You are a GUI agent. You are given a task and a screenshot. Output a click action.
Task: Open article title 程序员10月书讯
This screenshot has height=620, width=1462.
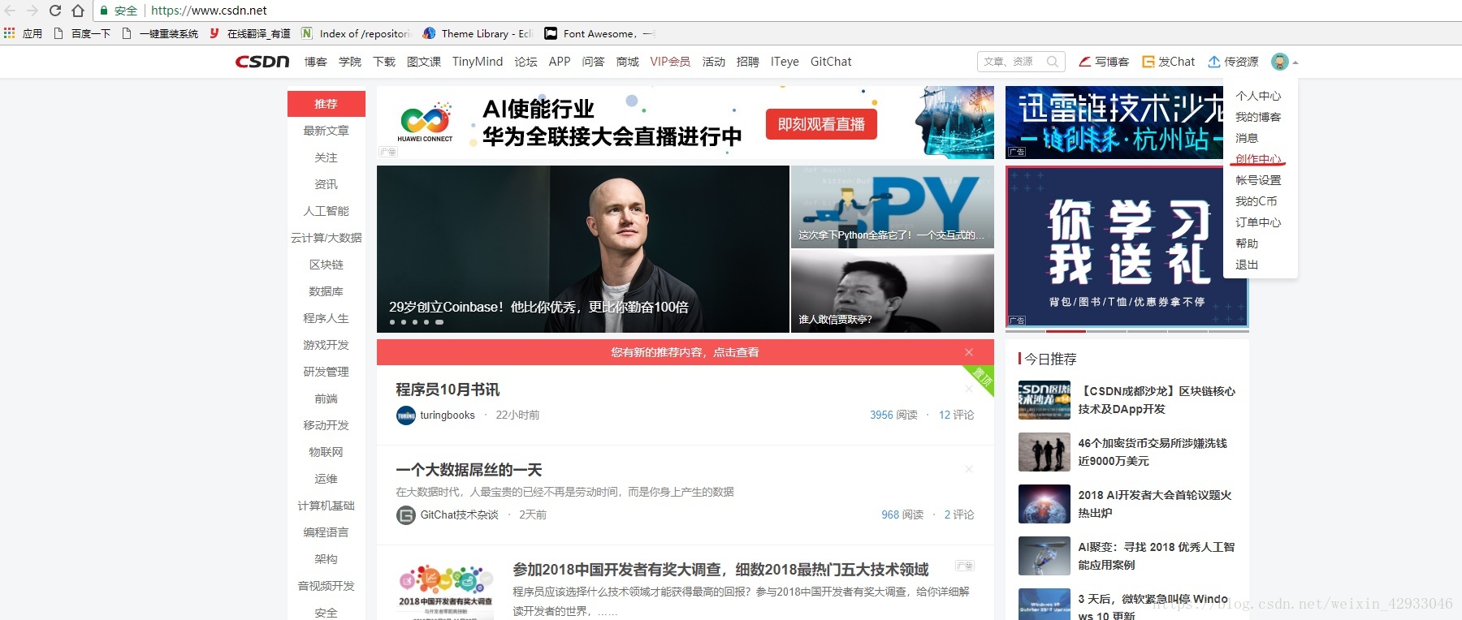pyautogui.click(x=448, y=390)
